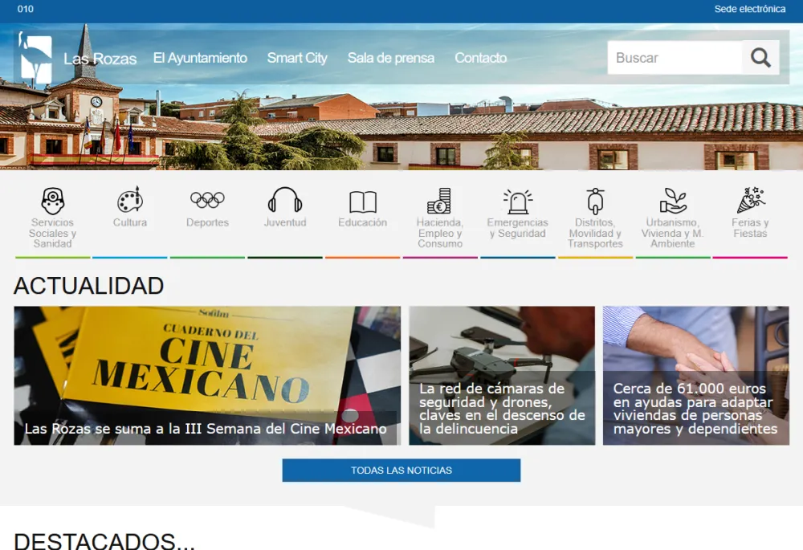Click the Las Rozas heron logo icon
The image size is (803, 550).
coord(35,57)
